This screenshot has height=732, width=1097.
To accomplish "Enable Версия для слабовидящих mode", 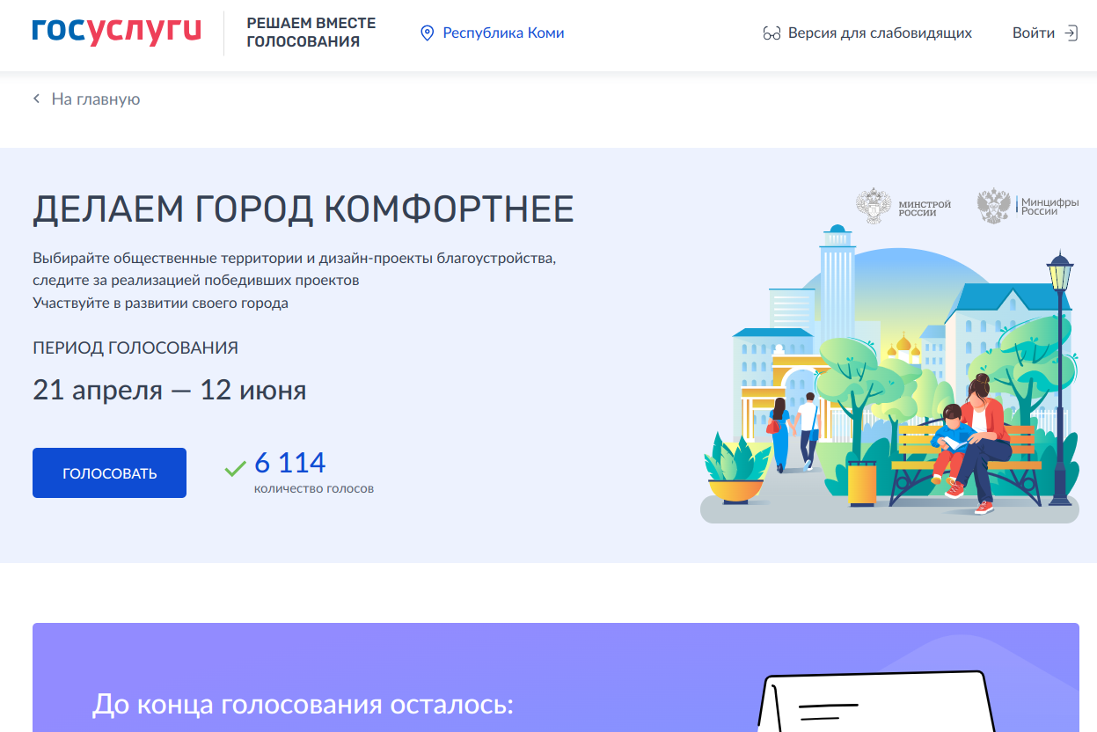I will 880,33.
